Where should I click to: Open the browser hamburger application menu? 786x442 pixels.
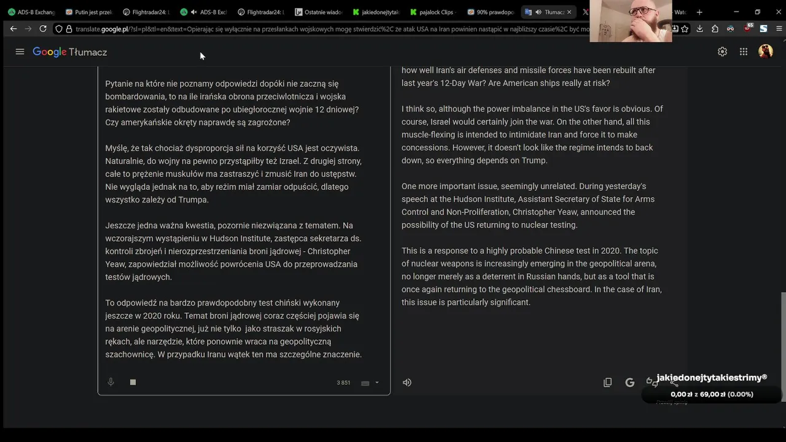tap(779, 28)
